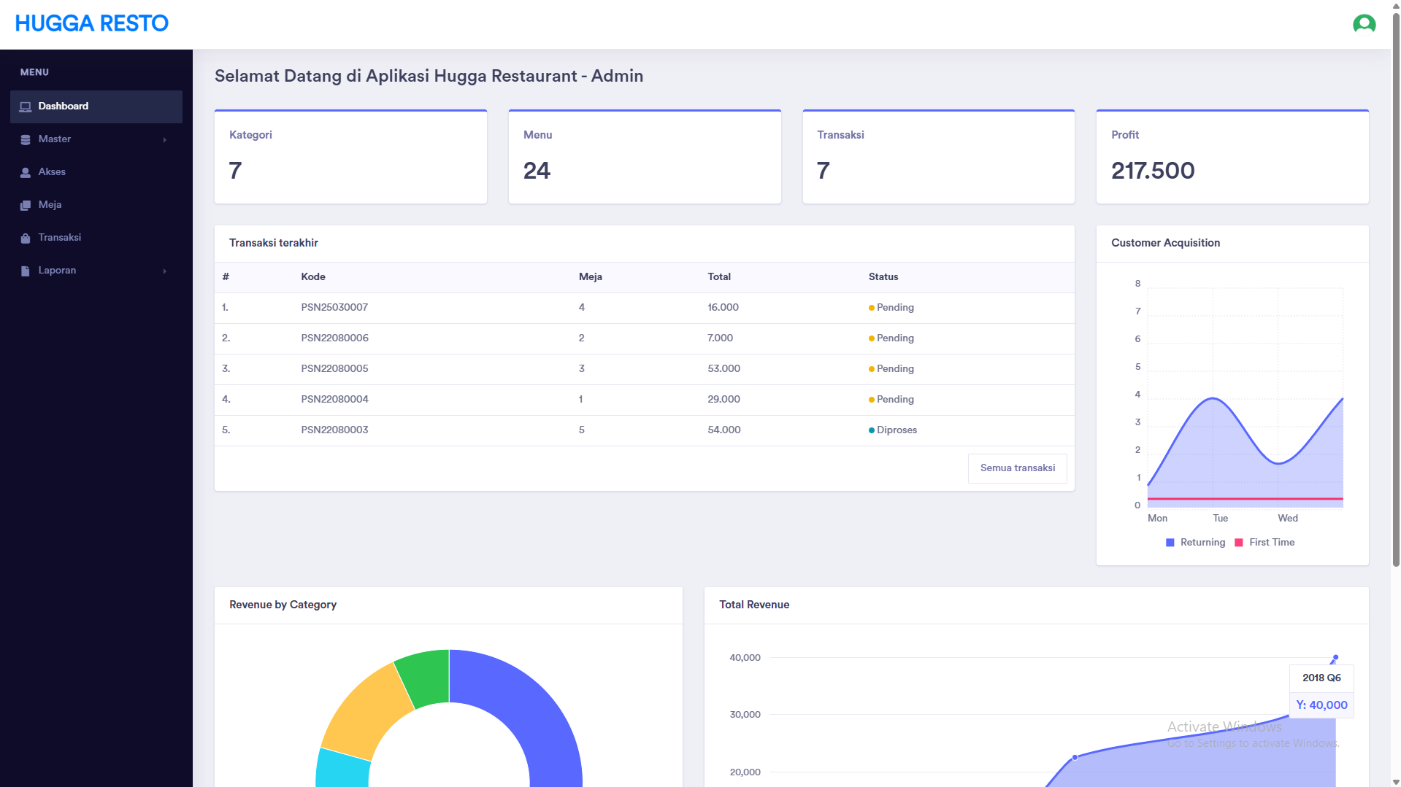Expand the Master submenu arrow
1401x787 pixels.
pos(164,139)
